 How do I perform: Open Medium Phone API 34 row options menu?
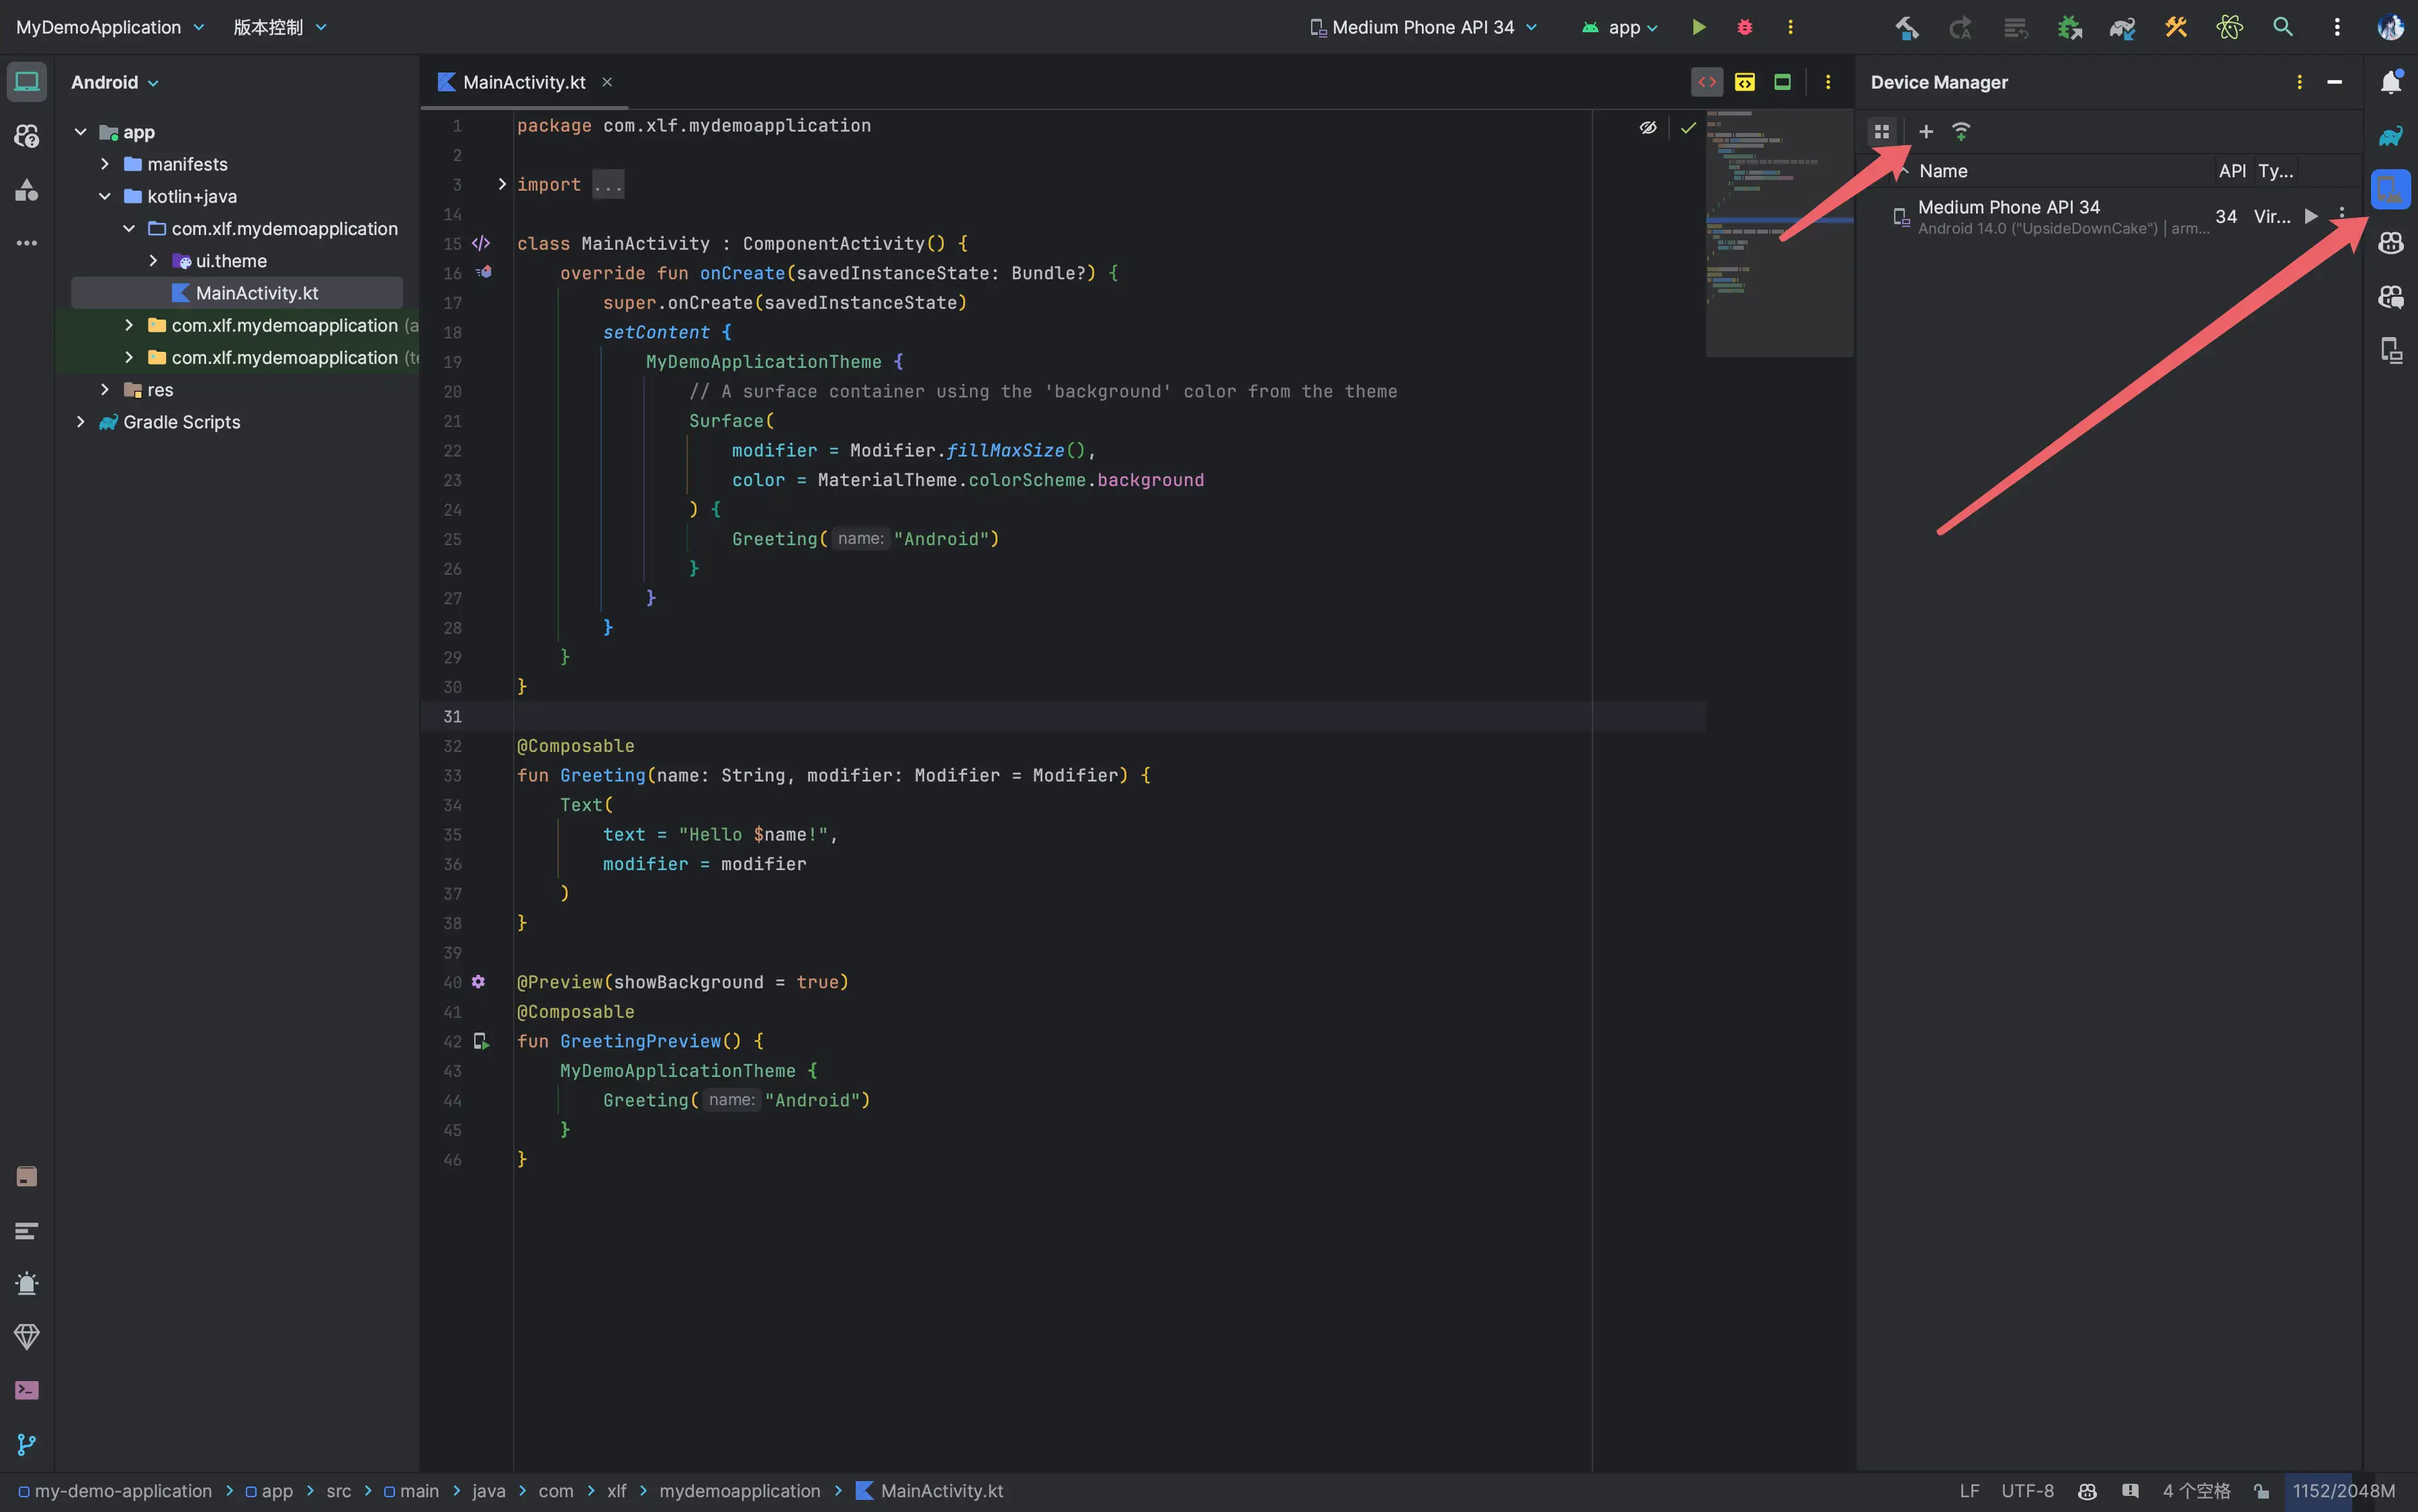[2342, 213]
